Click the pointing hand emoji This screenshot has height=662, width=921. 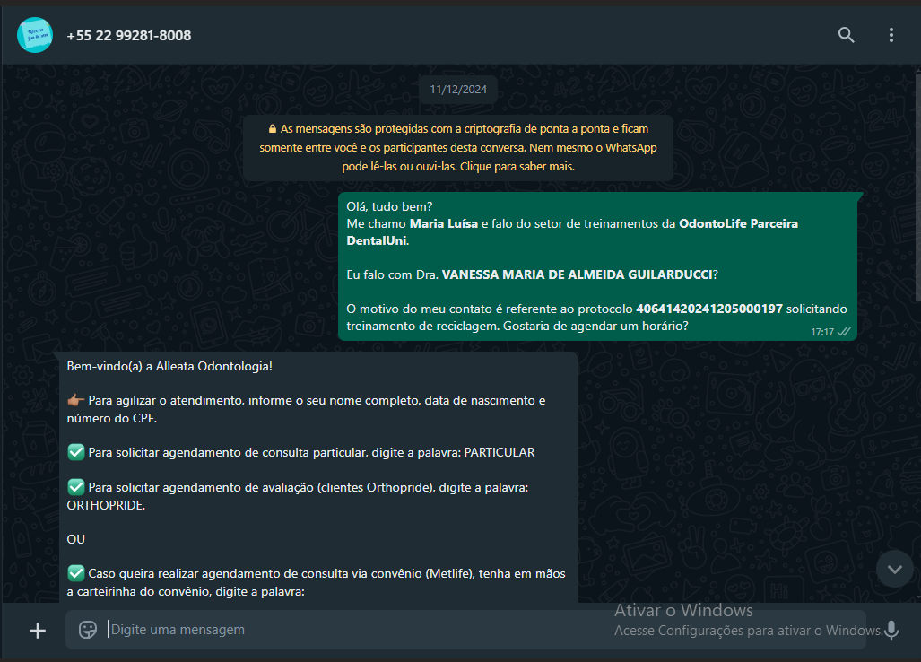click(x=75, y=401)
